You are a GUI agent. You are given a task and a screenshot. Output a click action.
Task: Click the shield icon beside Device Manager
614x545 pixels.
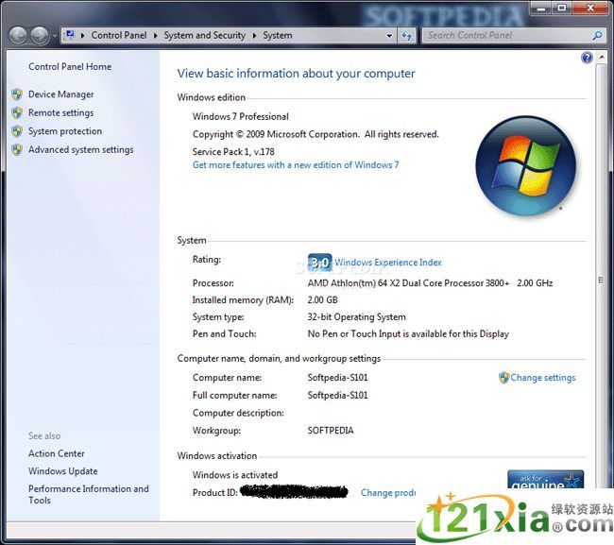16,94
